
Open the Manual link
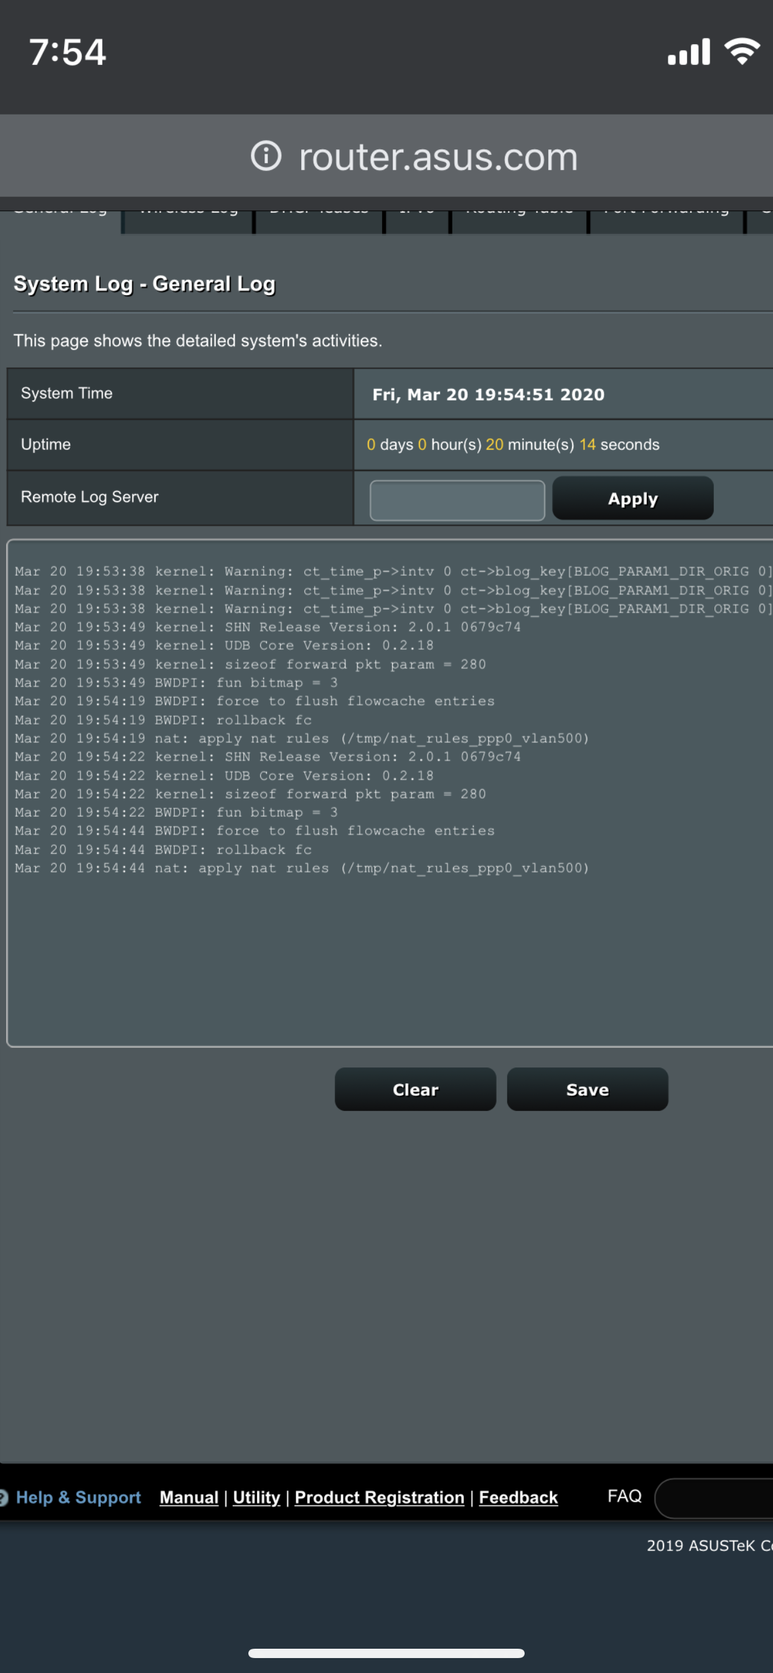(189, 1497)
